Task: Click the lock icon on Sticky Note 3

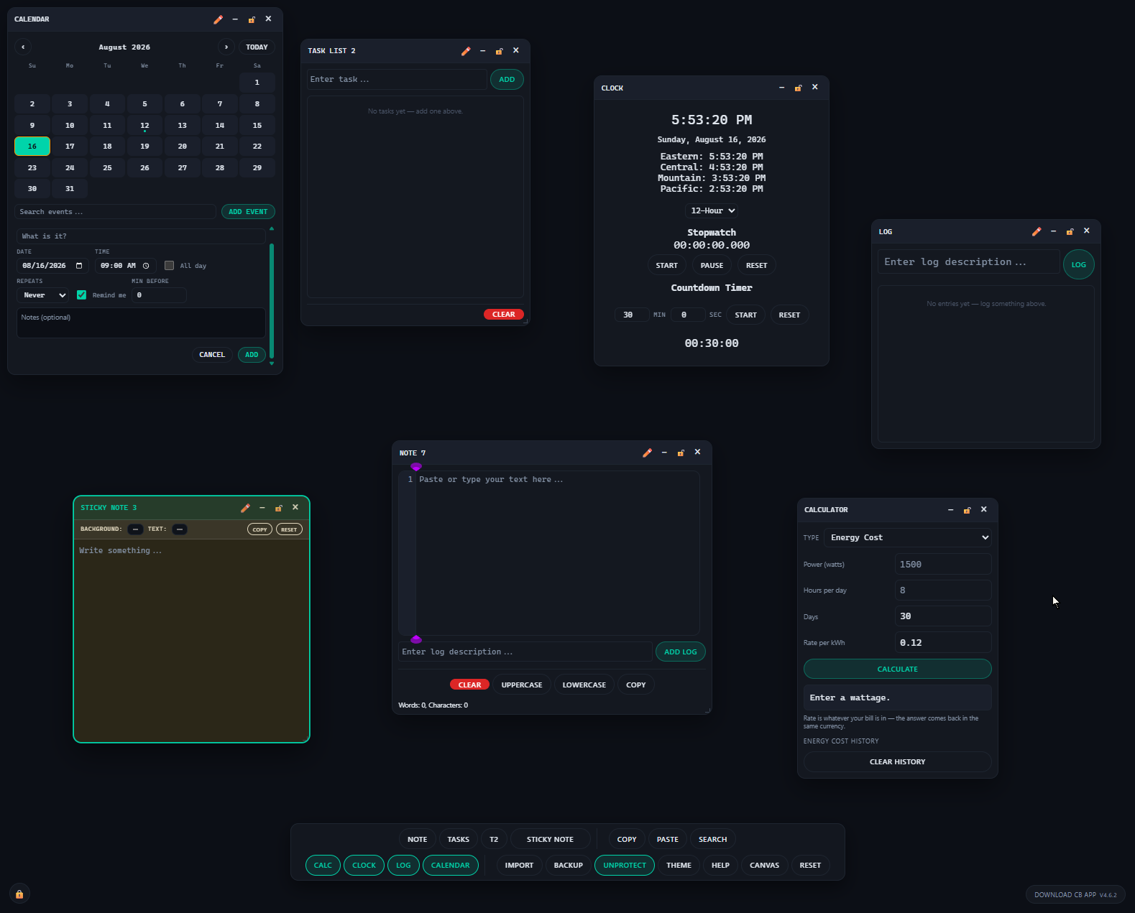Action: point(278,508)
